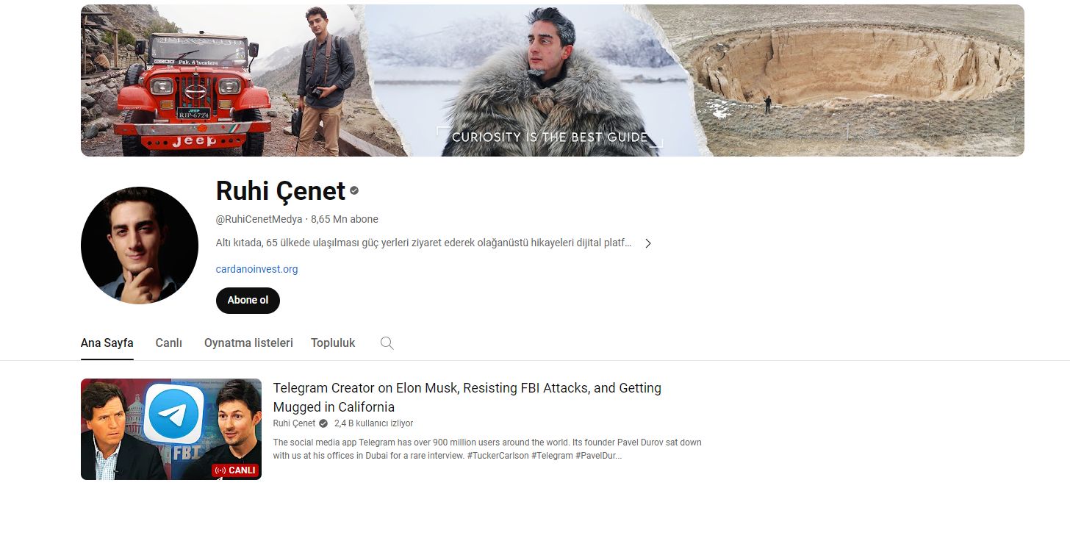Click the verified badge next to Ruhi Çenet

coord(353,190)
